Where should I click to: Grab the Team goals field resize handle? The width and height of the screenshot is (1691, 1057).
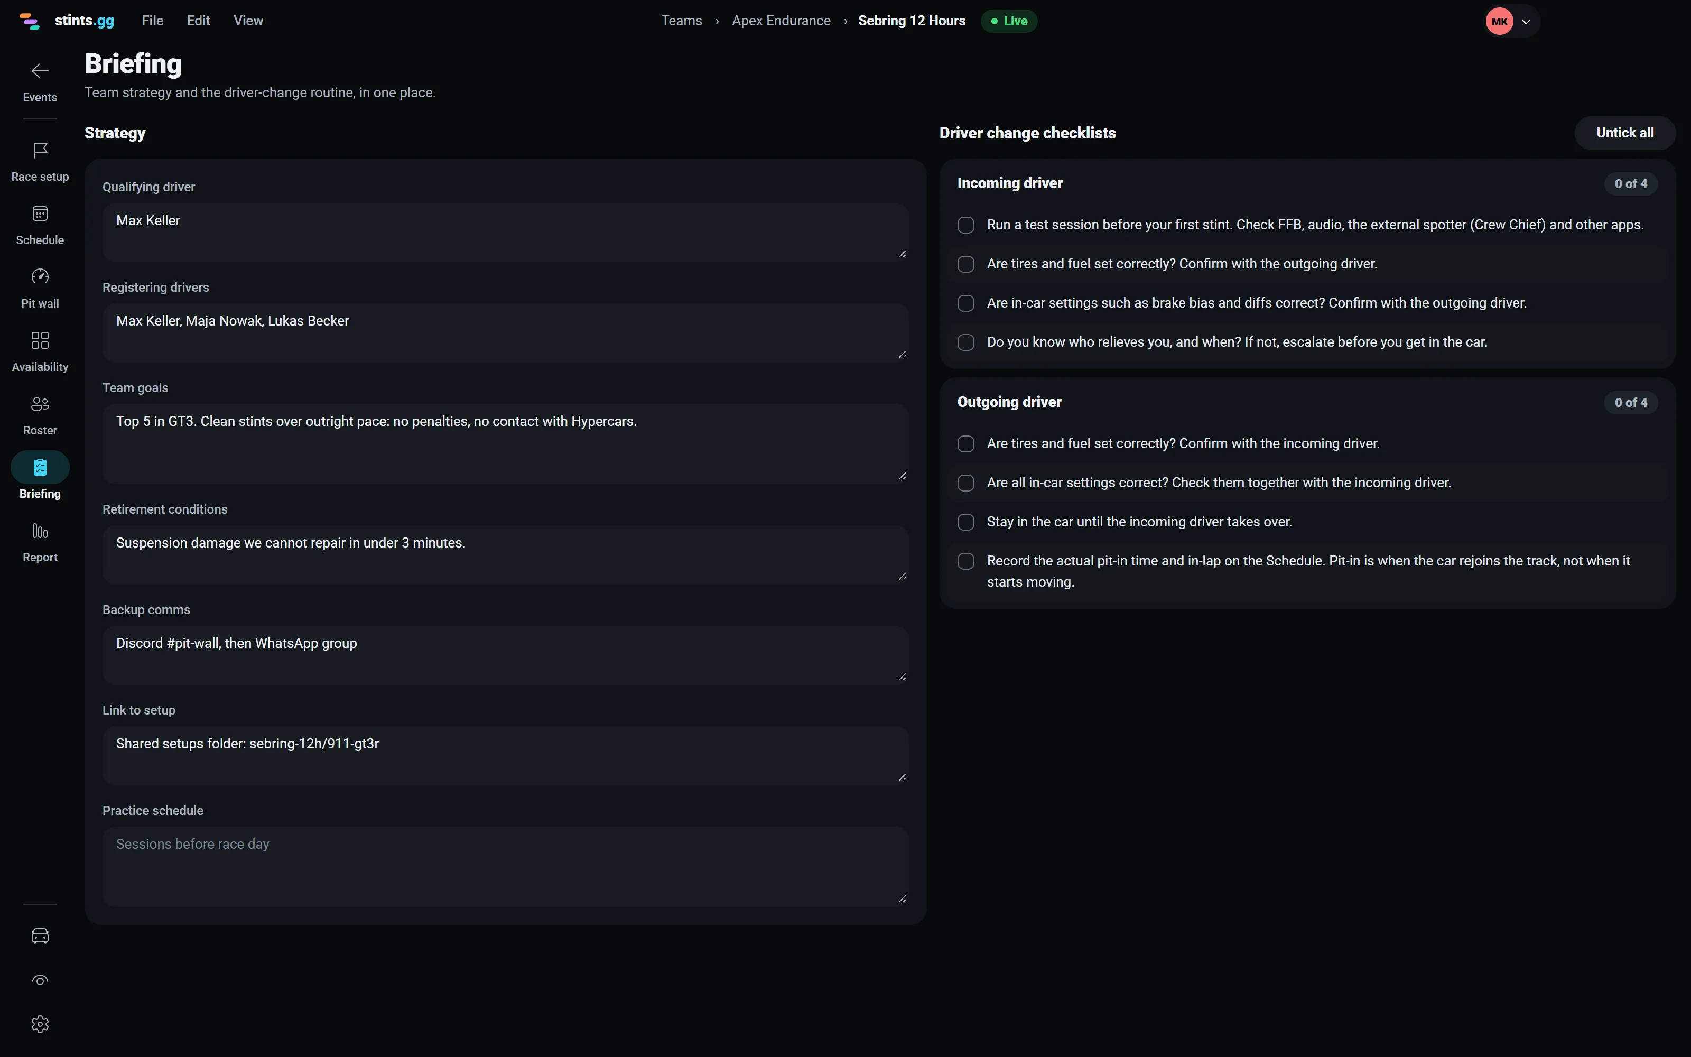(x=902, y=476)
